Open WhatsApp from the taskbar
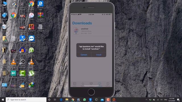The image size is (182, 102). pos(84,99)
